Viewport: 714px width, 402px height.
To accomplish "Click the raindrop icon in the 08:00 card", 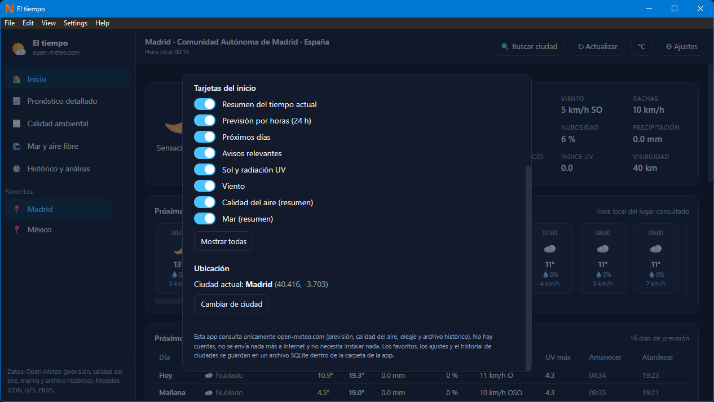I will pos(598,275).
